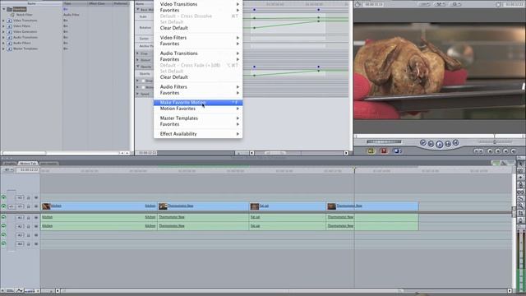Toggle A3 track audible control
The width and height of the screenshot is (526, 296).
pos(3,234)
